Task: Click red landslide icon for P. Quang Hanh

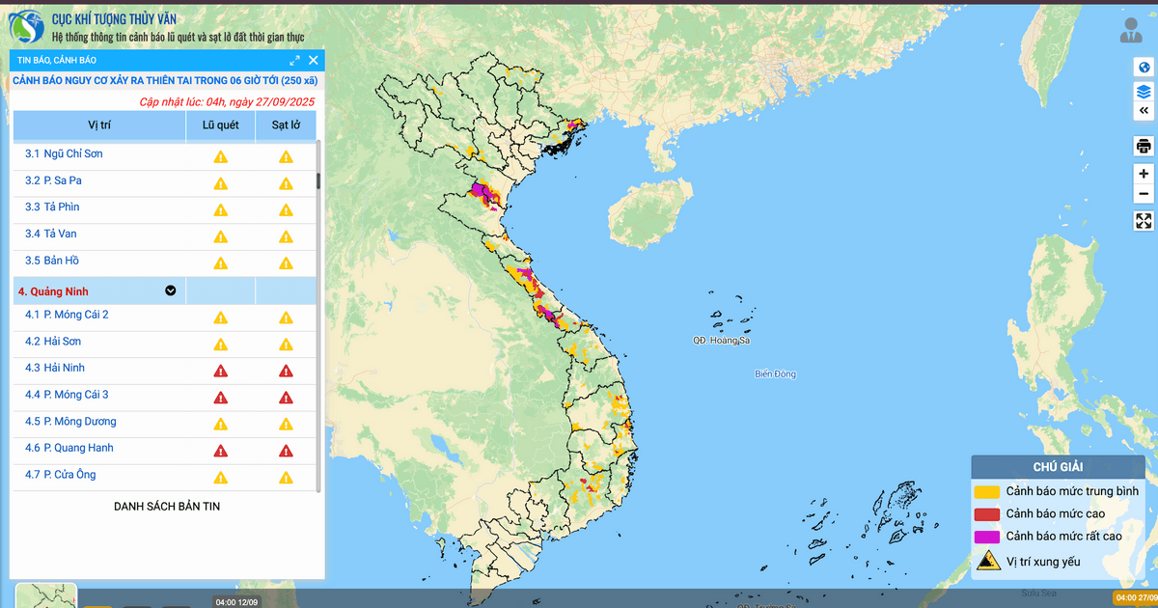Action: (x=286, y=451)
